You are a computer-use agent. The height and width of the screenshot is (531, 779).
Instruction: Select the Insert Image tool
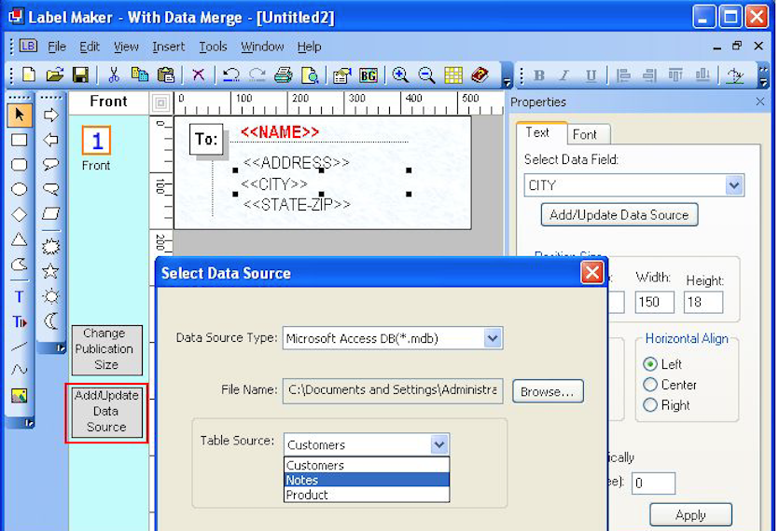[x=20, y=396]
